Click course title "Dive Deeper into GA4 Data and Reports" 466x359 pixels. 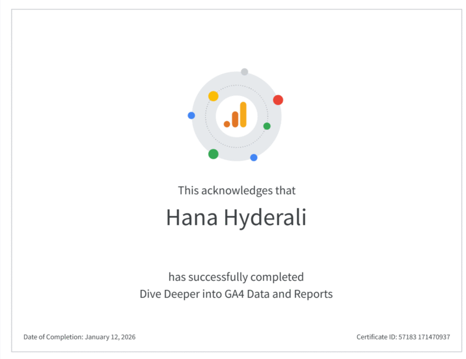236,294
